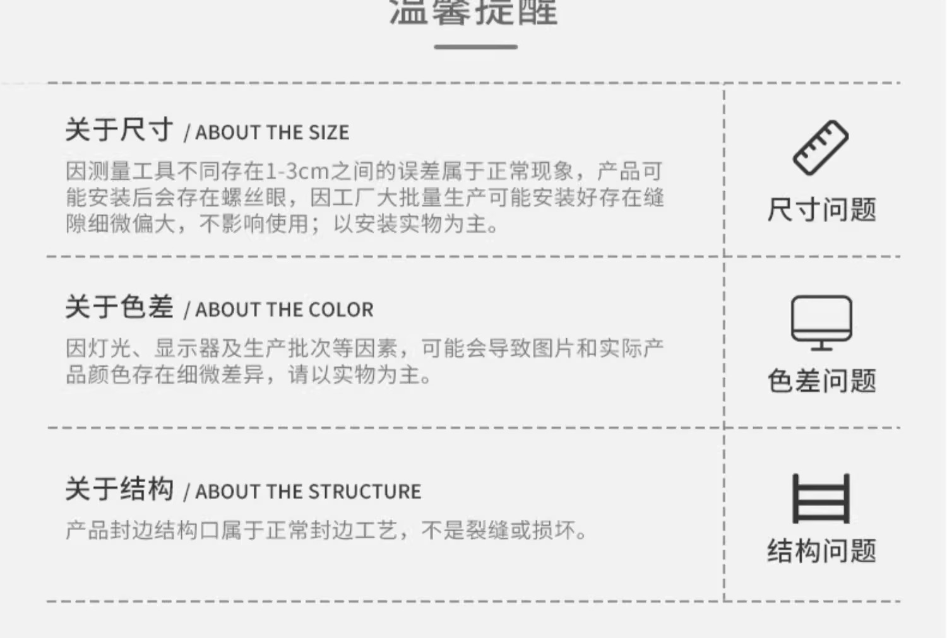Click the gray underline bar below title

(475, 47)
